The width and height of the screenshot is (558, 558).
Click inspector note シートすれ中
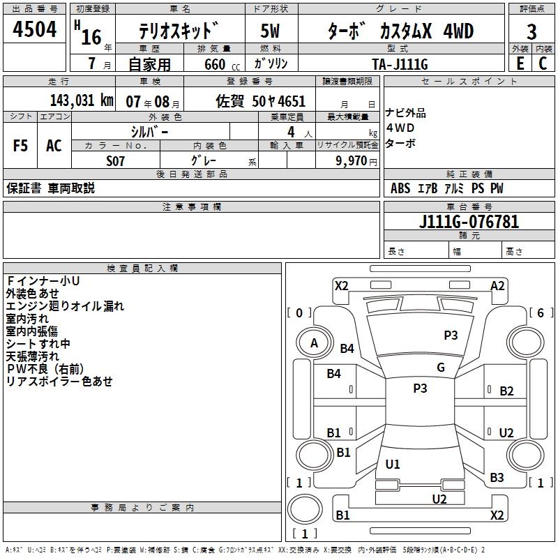click(x=38, y=343)
